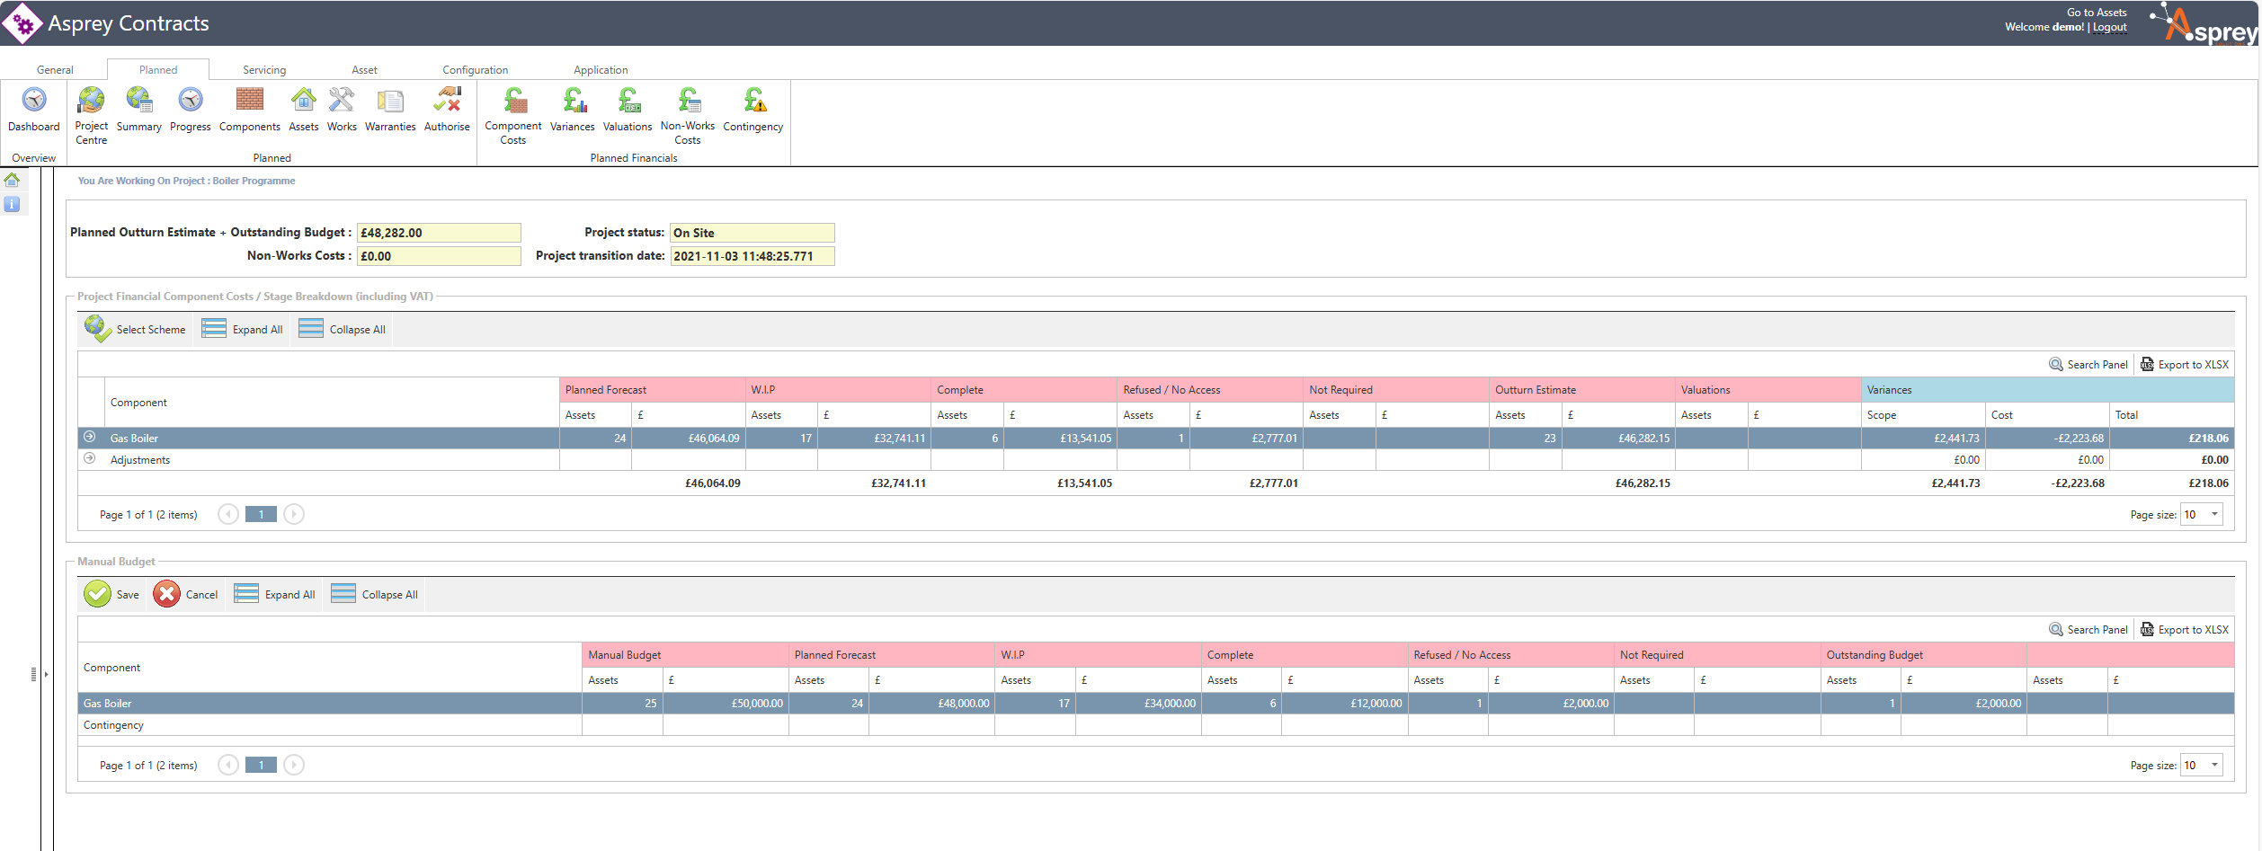Export Manual Budget grid to XLSX

pyautogui.click(x=2185, y=630)
